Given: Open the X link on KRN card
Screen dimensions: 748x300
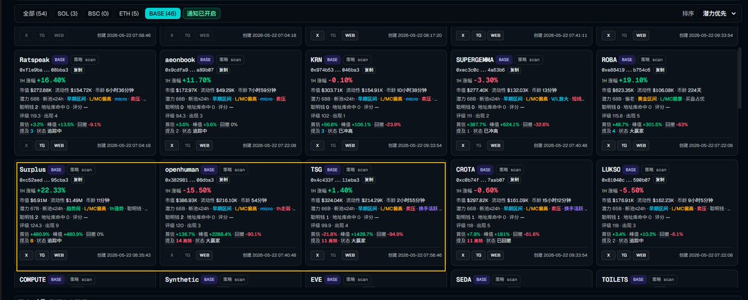Looking at the screenshot, I should click(318, 145).
